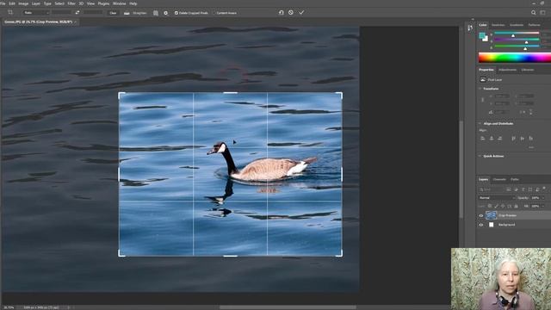Hide the Crop Preview layer

tap(481, 215)
